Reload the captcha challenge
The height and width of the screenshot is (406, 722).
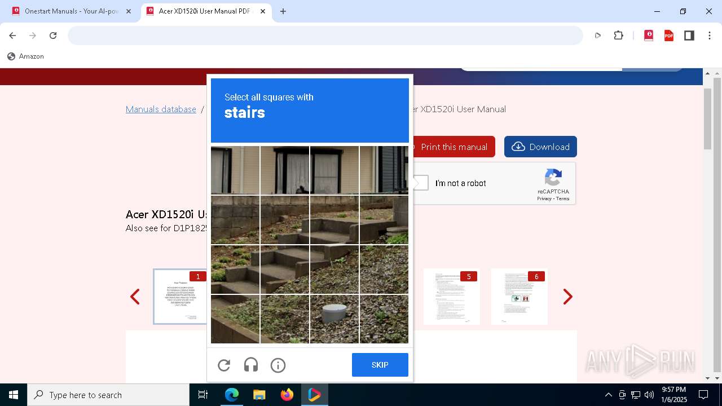pyautogui.click(x=224, y=365)
